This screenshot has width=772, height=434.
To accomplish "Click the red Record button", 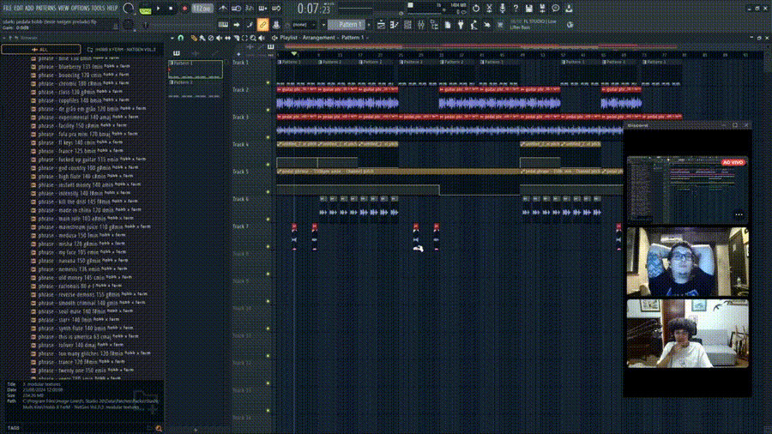I will pyautogui.click(x=184, y=9).
